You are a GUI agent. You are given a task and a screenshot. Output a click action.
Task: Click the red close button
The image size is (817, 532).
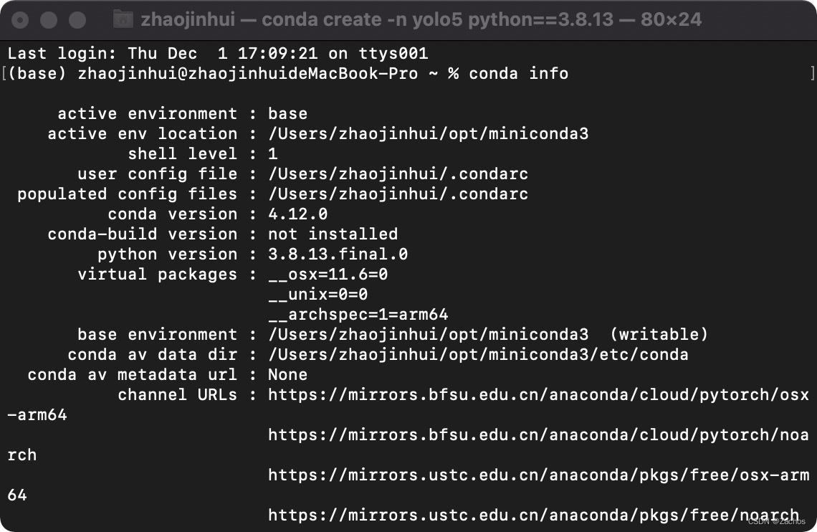21,19
